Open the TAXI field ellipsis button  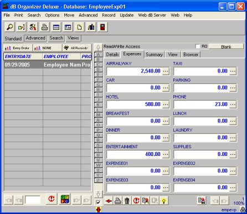click(233, 71)
